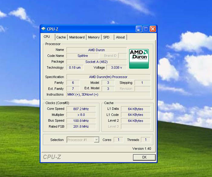Screen dimensions: 212x177
Task: Click the Selection label
Action: [57, 140]
